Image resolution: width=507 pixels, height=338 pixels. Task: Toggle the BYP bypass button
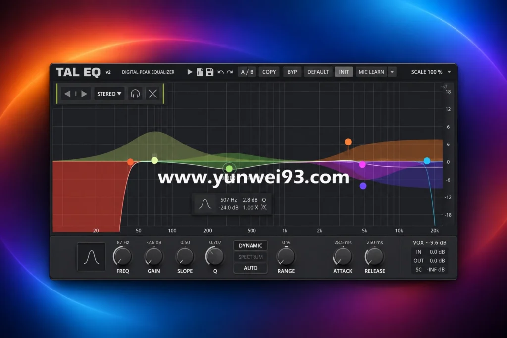[292, 72]
